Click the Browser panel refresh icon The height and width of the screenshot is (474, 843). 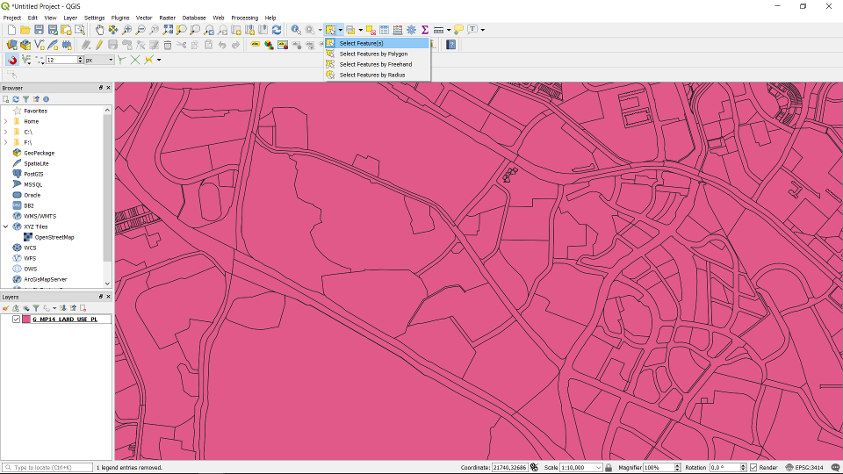pos(16,99)
